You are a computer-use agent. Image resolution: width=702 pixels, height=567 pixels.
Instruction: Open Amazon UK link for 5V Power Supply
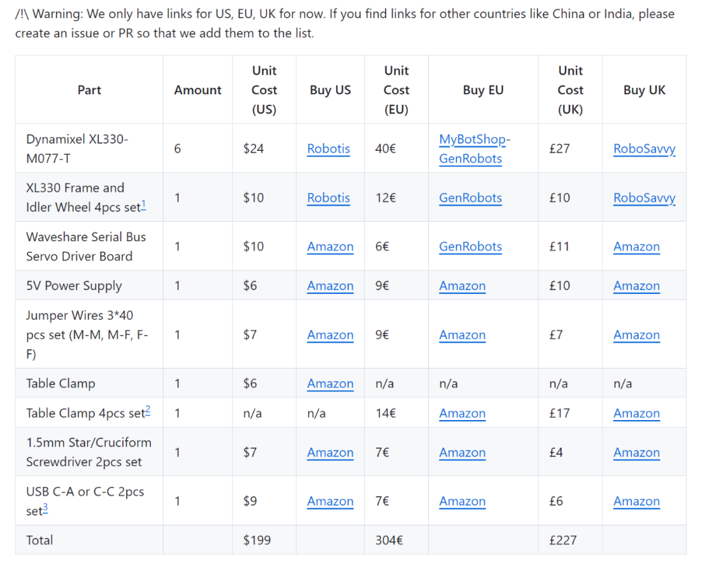tap(636, 286)
